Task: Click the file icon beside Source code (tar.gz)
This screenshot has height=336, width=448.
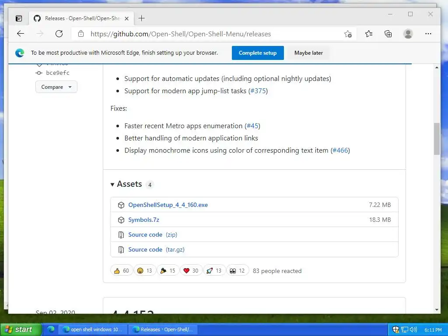Action: pos(121,250)
